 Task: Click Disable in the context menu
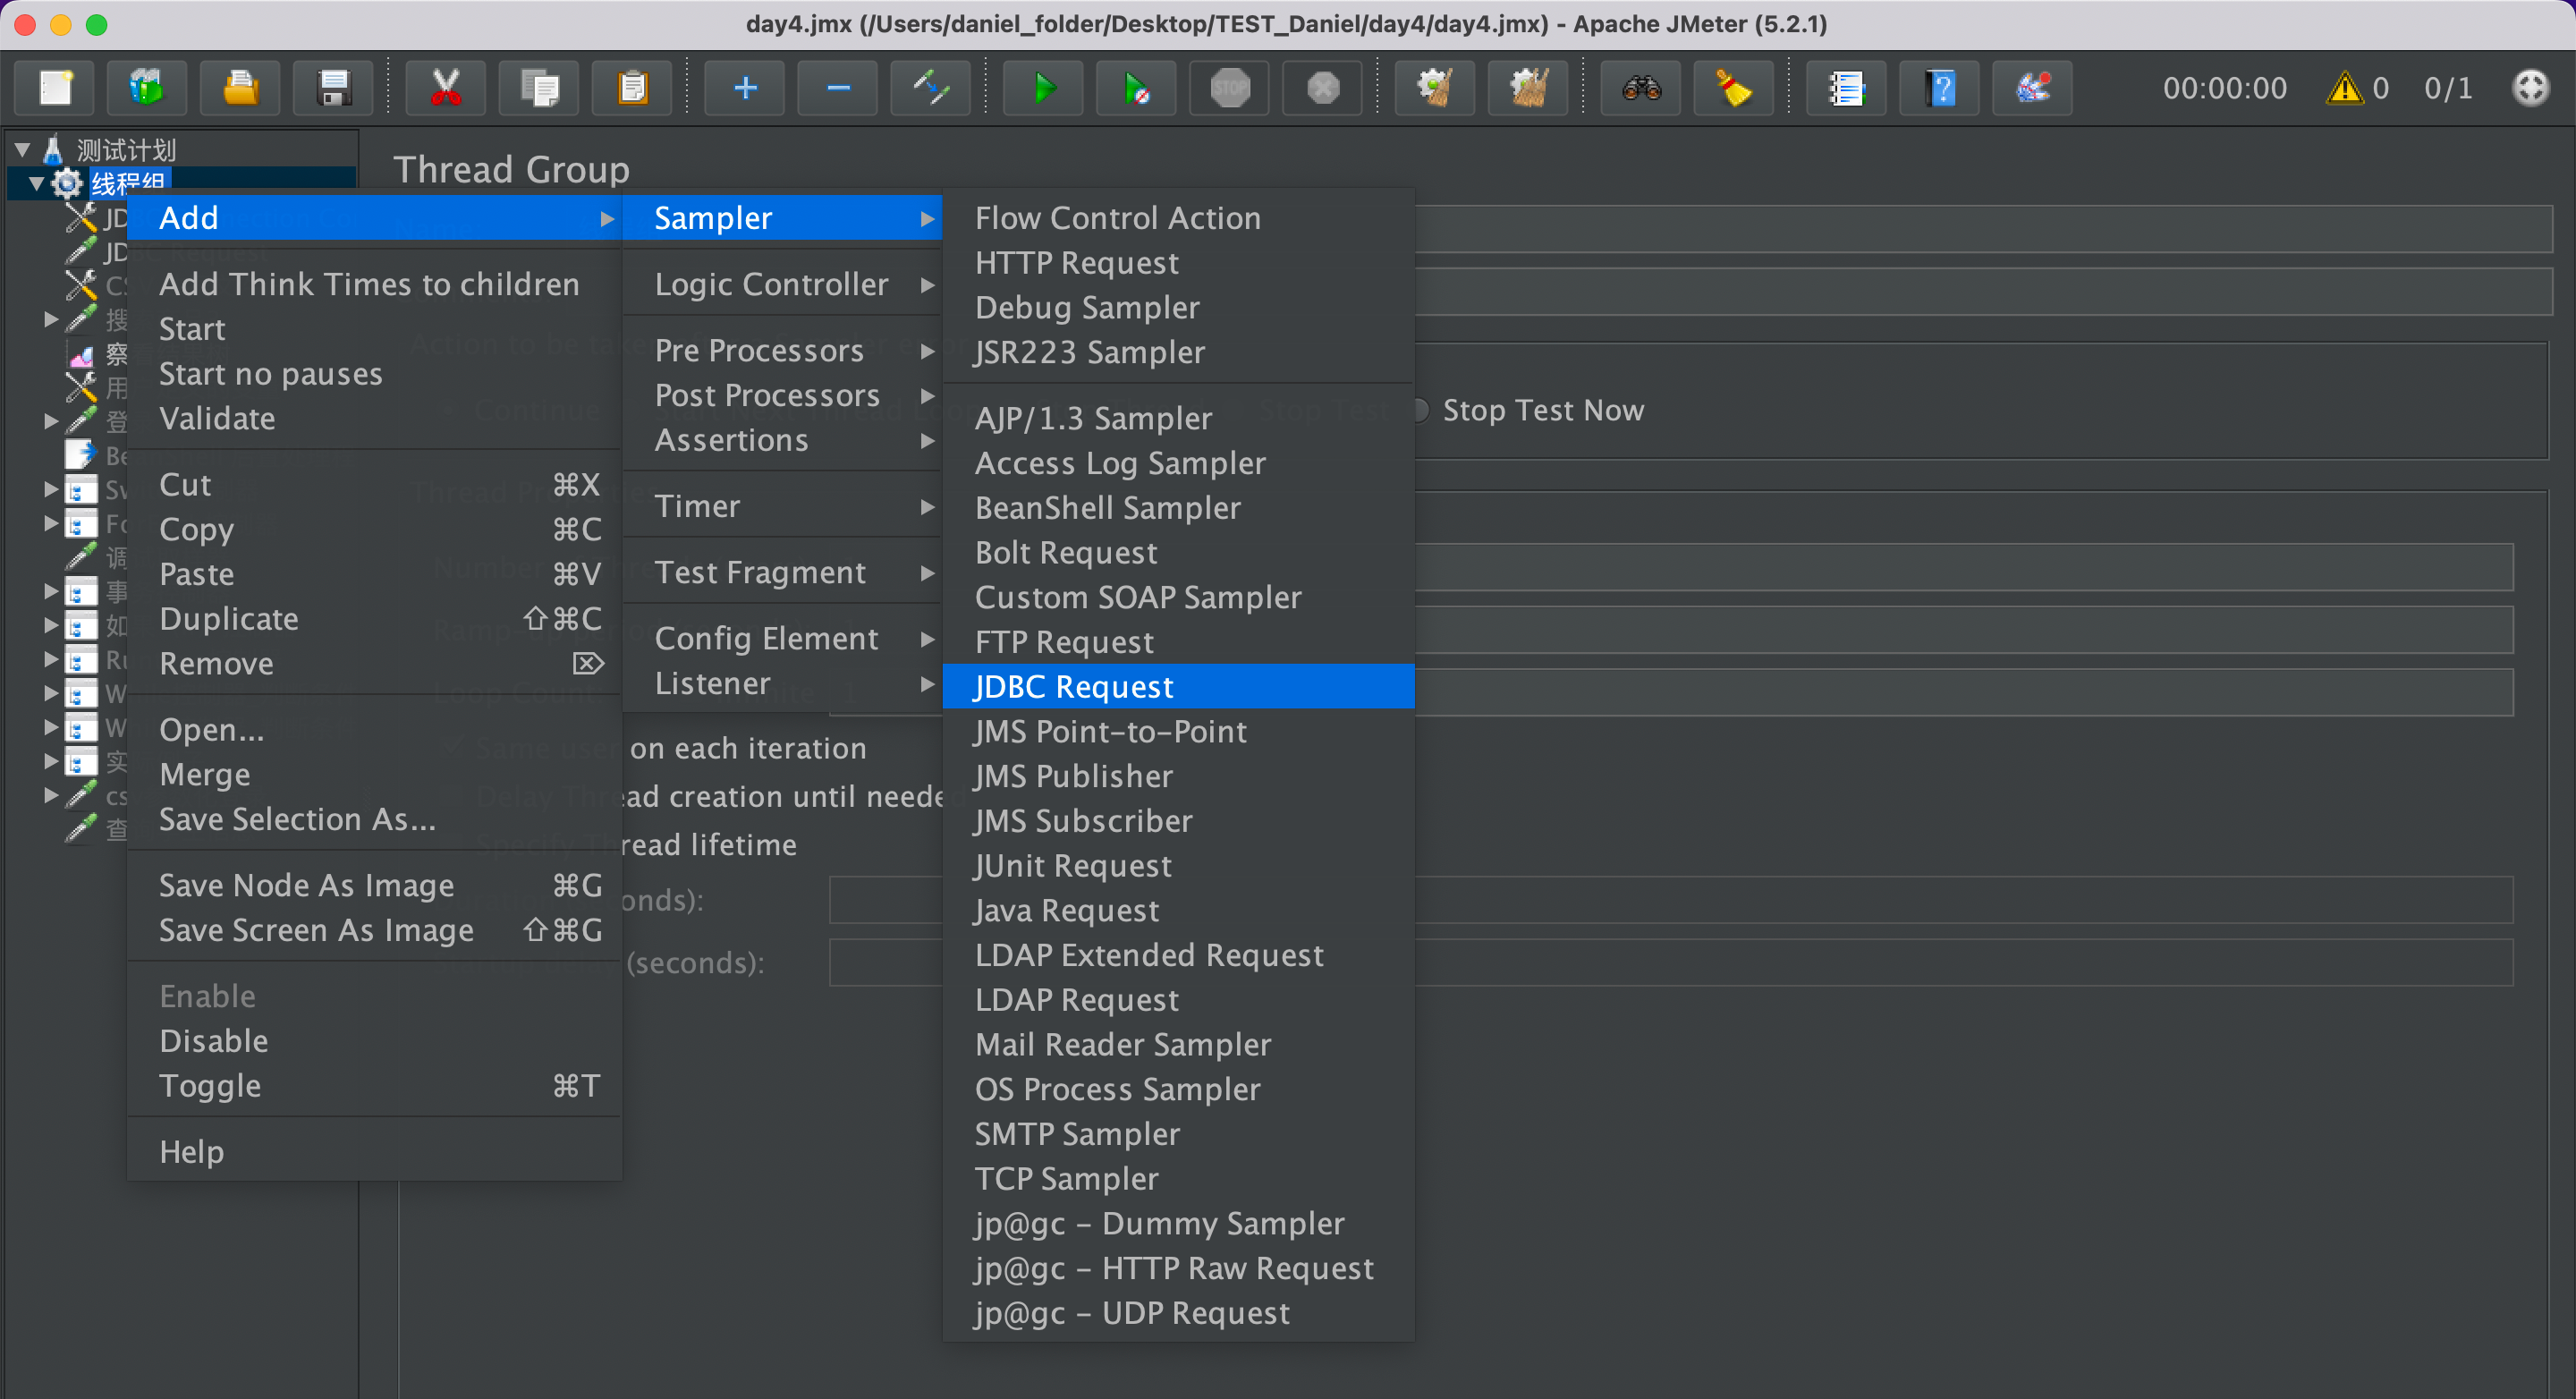click(213, 1040)
